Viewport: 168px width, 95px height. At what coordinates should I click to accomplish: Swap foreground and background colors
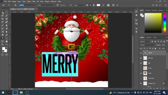pos(7,47)
